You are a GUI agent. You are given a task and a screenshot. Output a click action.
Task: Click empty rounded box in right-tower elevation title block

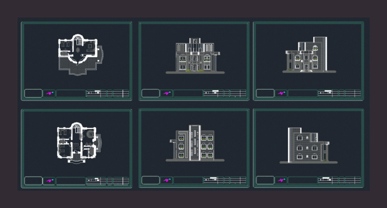pyautogui.click(x=265, y=93)
